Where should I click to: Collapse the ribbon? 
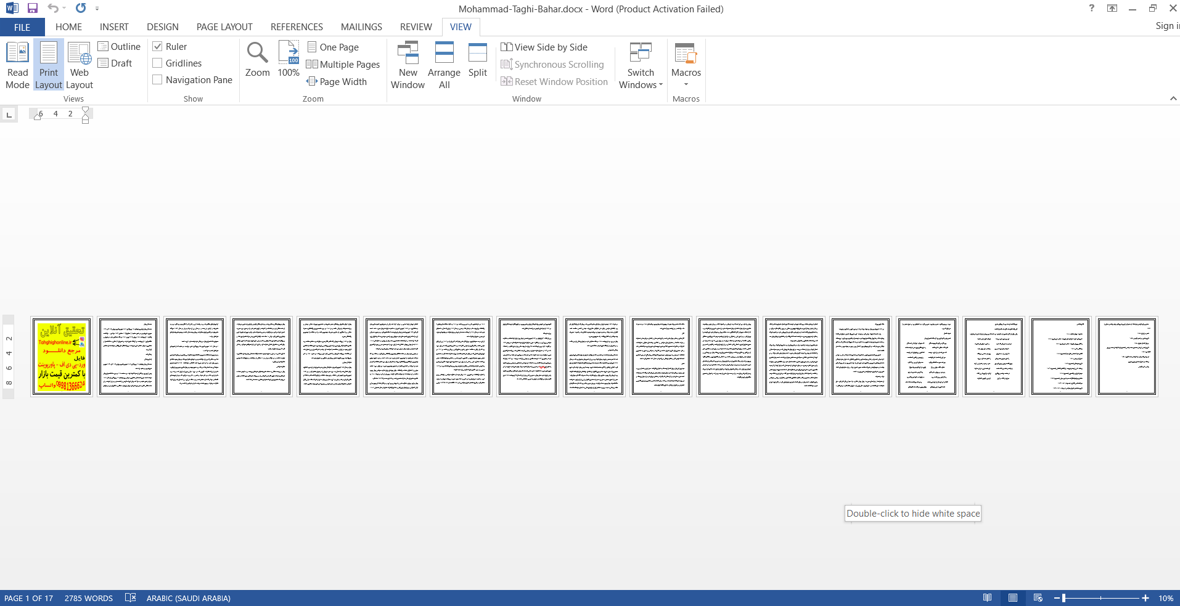point(1173,99)
